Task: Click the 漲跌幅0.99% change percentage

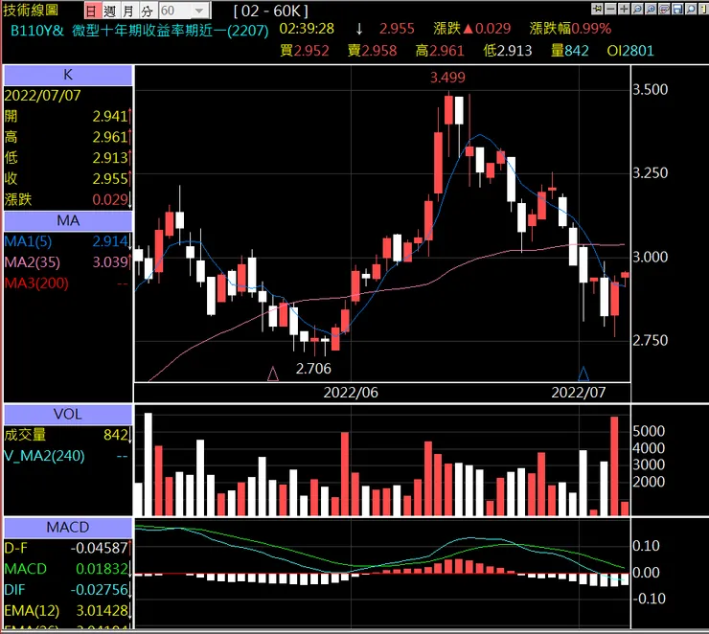Action: pos(570,29)
